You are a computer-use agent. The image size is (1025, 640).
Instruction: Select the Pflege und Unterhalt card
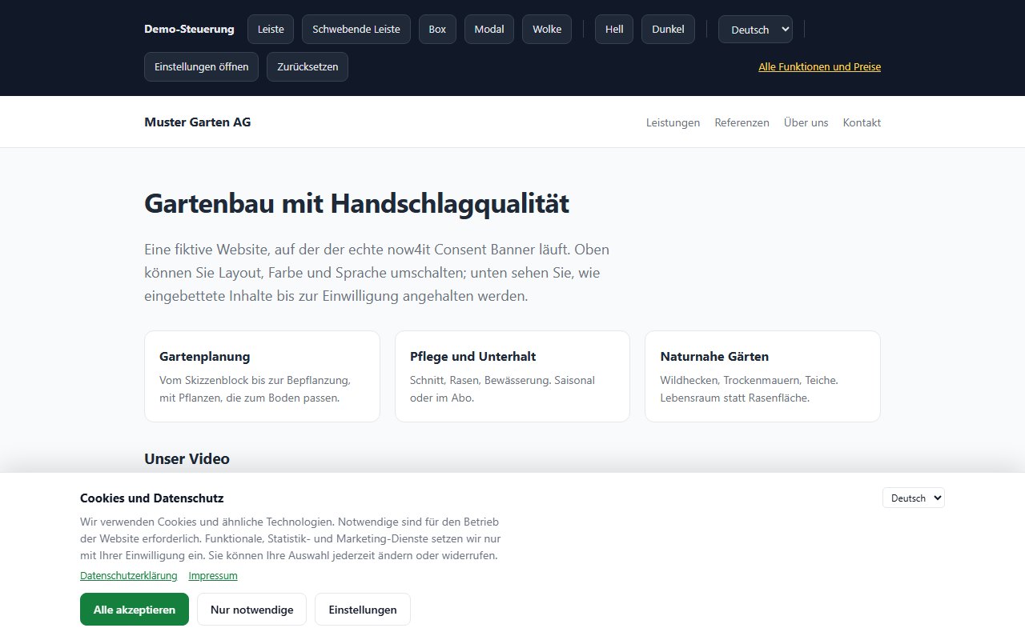(x=512, y=376)
